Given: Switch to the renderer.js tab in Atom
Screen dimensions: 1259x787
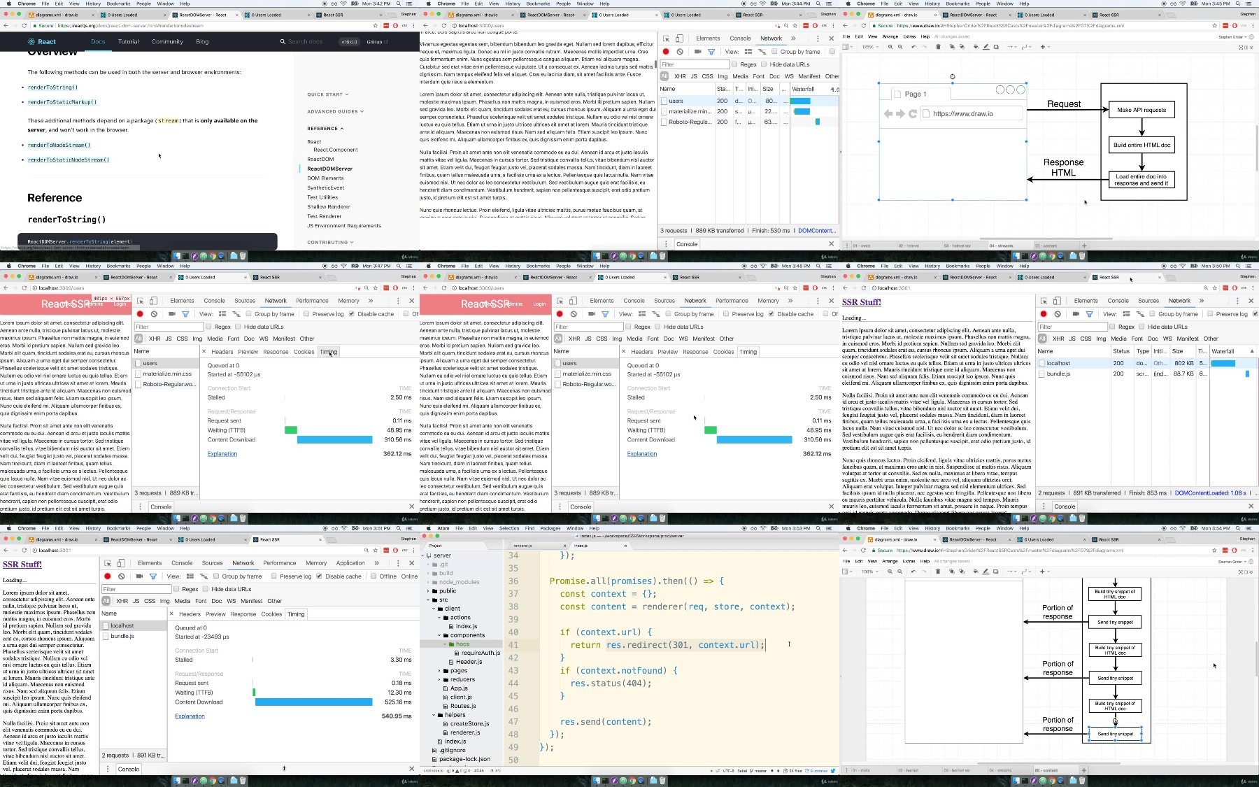Looking at the screenshot, I should pyautogui.click(x=539, y=545).
